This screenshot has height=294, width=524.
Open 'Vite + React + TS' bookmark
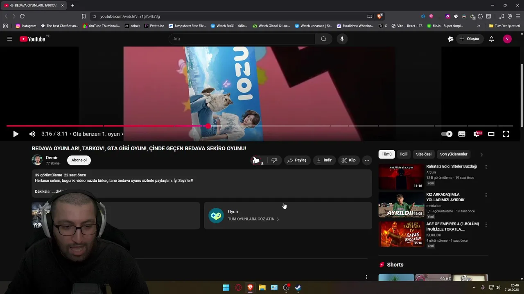click(407, 26)
